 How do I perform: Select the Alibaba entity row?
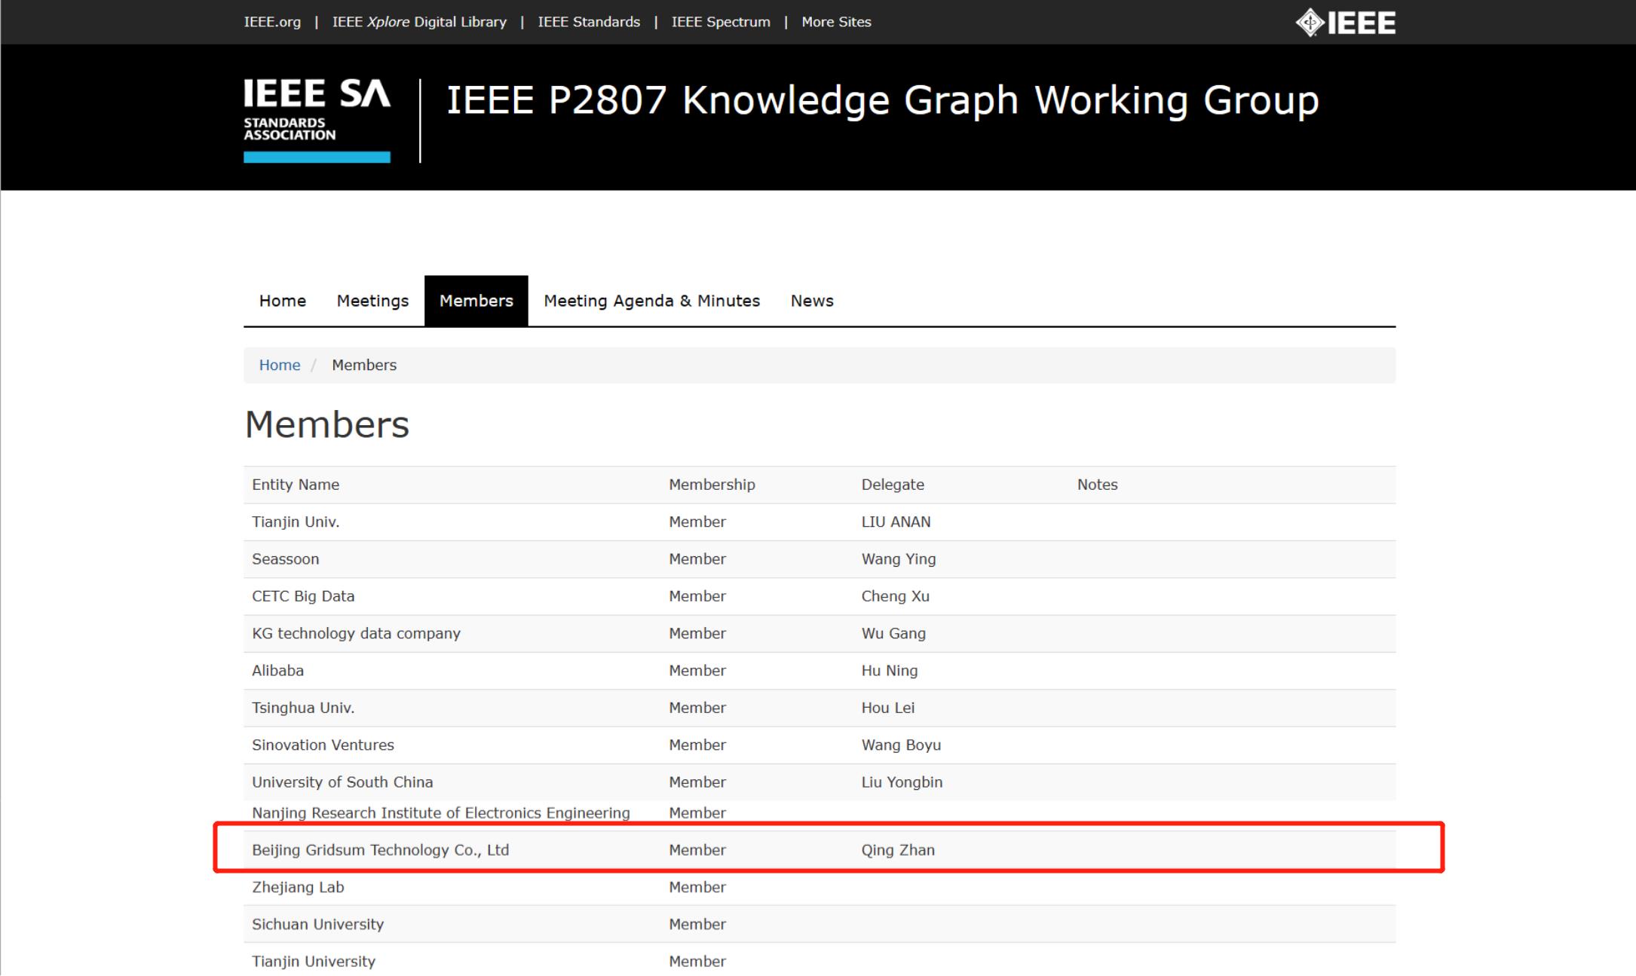click(x=820, y=671)
